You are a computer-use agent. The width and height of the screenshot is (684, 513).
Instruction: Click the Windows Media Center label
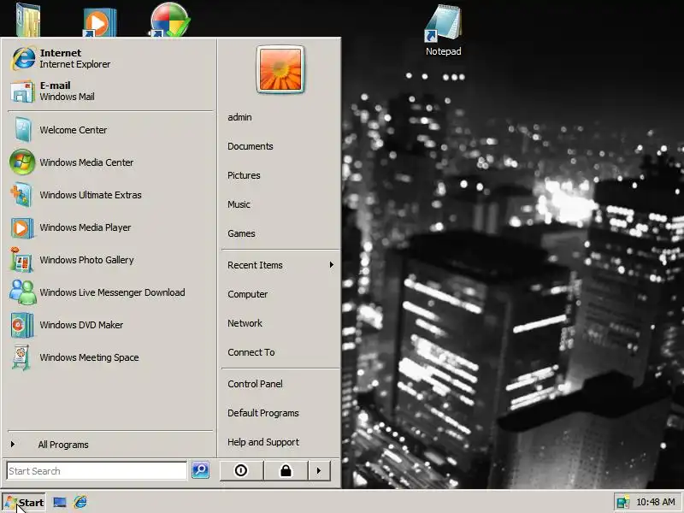[x=86, y=162]
